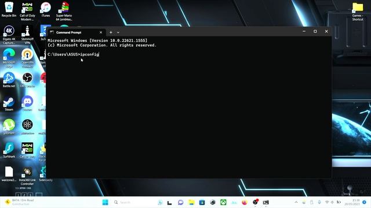Open File Explorer from the taskbar

(191, 202)
